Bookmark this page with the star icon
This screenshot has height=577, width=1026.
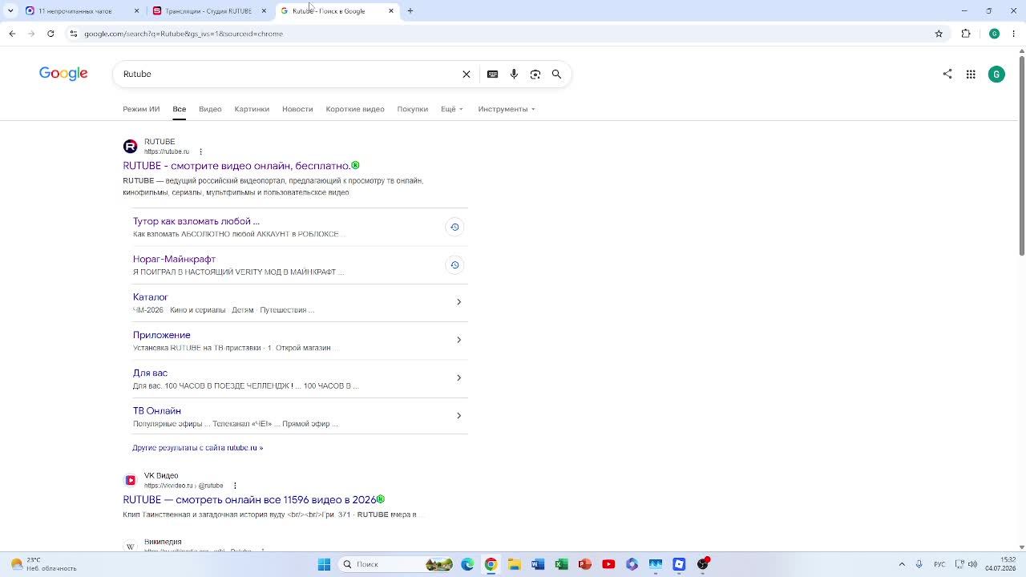[939, 34]
